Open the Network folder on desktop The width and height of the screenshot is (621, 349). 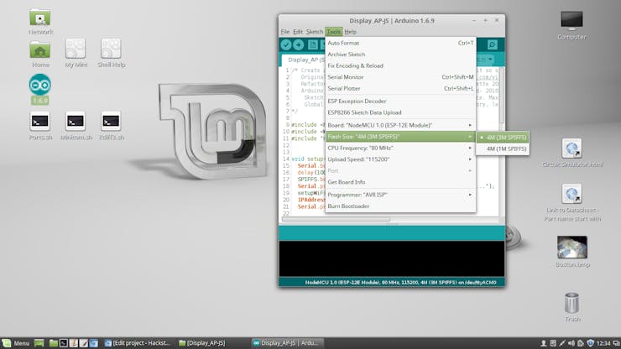pyautogui.click(x=39, y=20)
